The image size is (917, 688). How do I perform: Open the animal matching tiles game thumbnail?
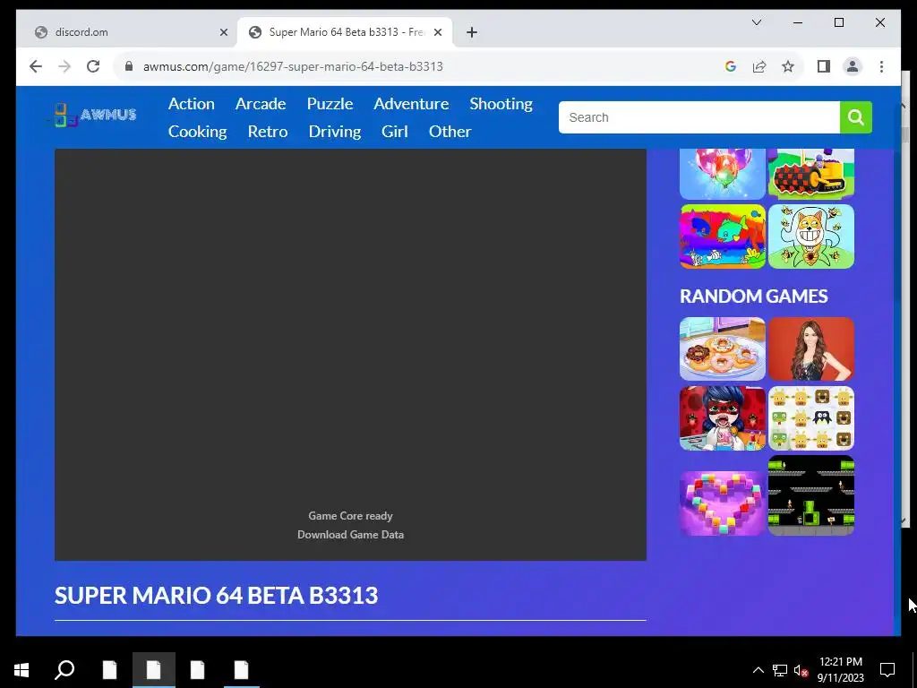(x=811, y=418)
